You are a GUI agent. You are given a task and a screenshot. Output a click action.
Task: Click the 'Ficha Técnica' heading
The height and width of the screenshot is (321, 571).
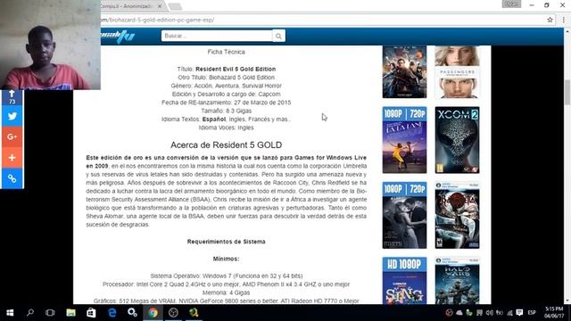pos(226,52)
